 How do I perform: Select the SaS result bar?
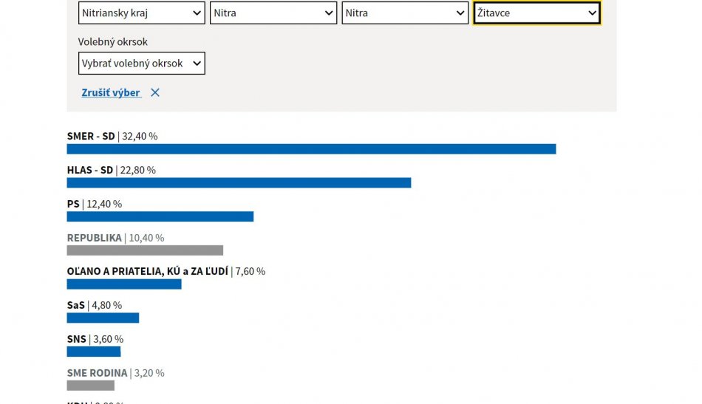[x=103, y=318]
